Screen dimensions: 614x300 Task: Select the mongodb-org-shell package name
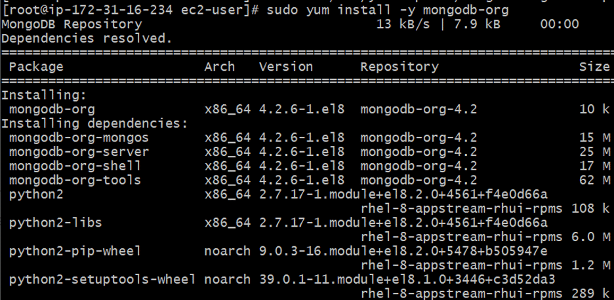pyautogui.click(x=75, y=166)
